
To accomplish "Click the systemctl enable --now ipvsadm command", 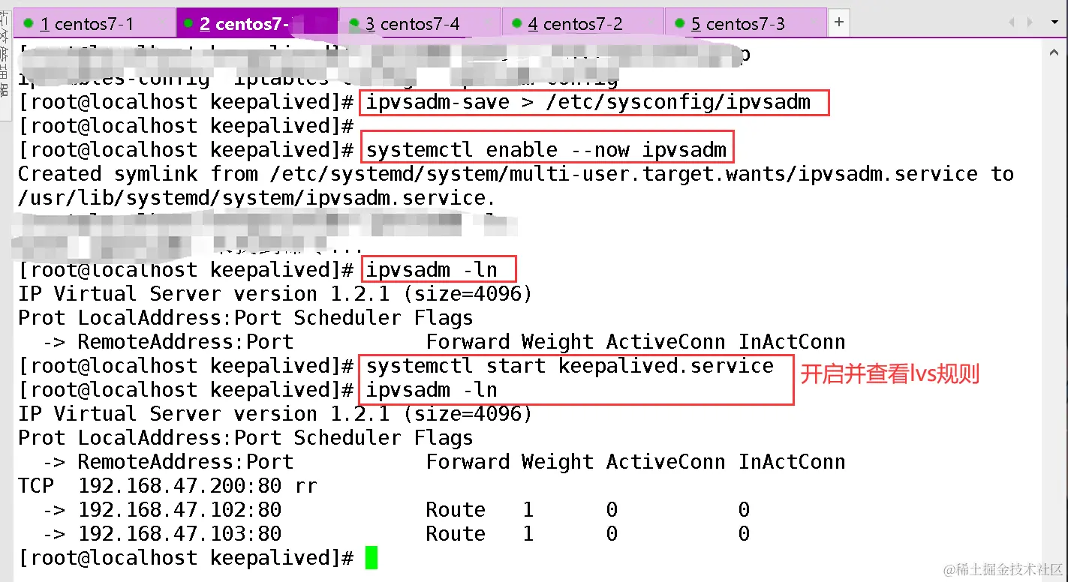I will (x=546, y=150).
